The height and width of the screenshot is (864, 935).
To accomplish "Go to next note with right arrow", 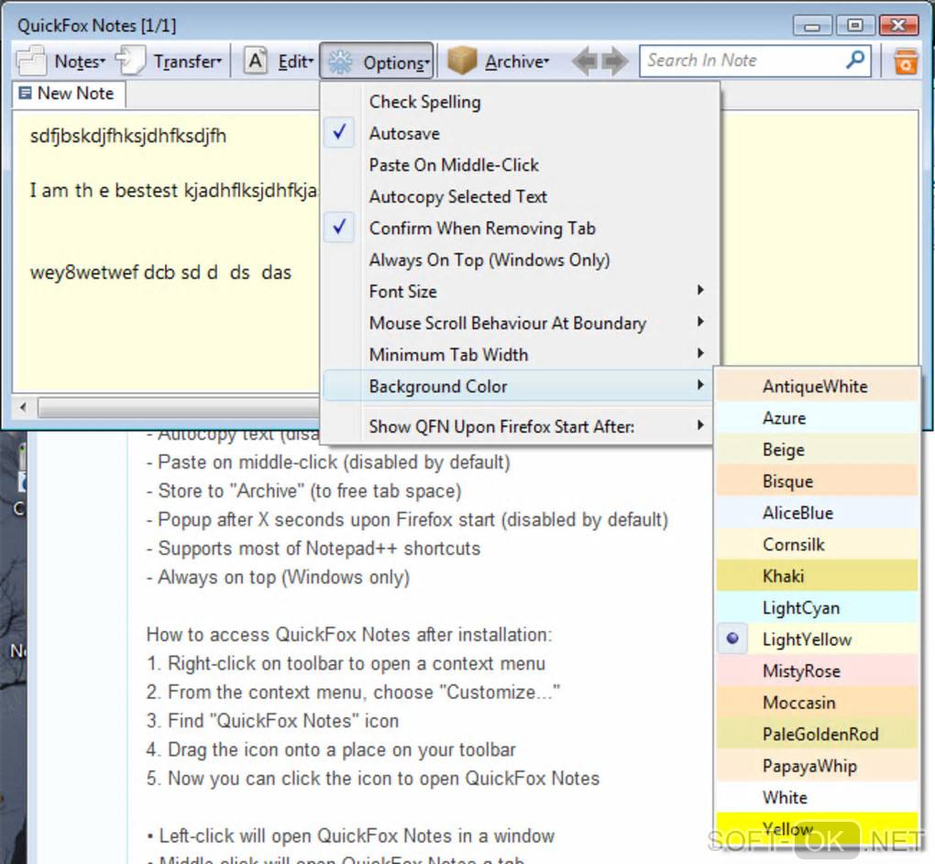I will (615, 61).
